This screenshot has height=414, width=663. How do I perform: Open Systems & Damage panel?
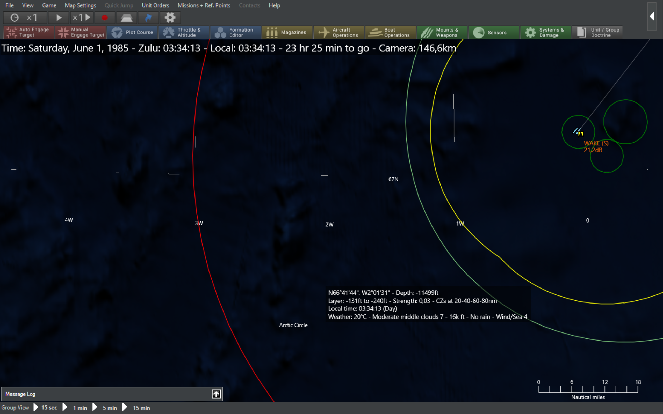pos(546,32)
